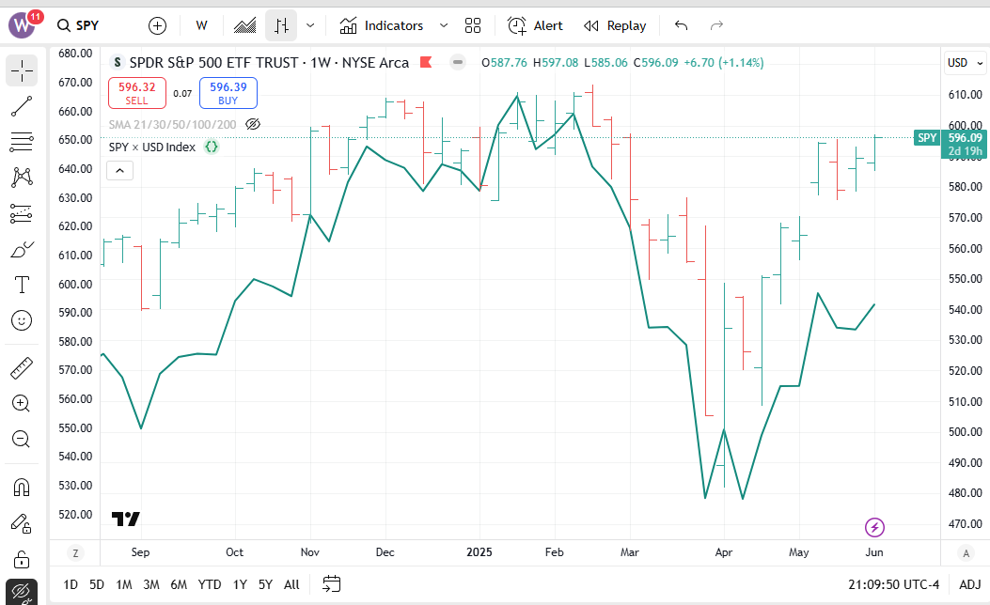Open the USD currency dropdown

tap(965, 63)
